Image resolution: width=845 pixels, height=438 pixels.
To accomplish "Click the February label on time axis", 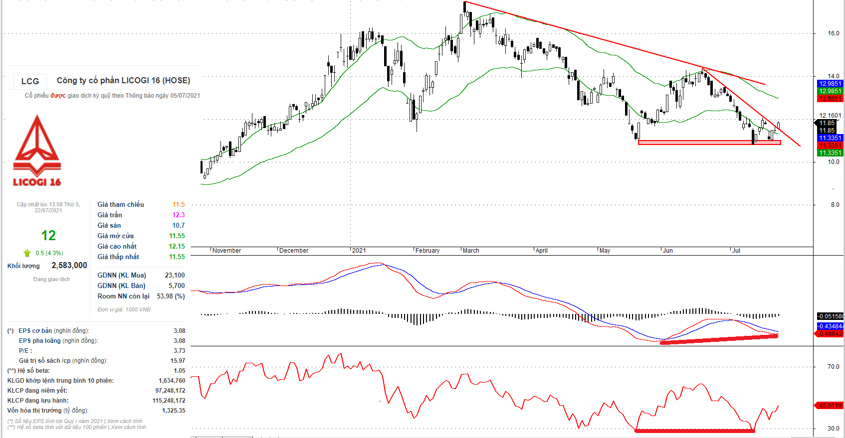I will pyautogui.click(x=427, y=251).
